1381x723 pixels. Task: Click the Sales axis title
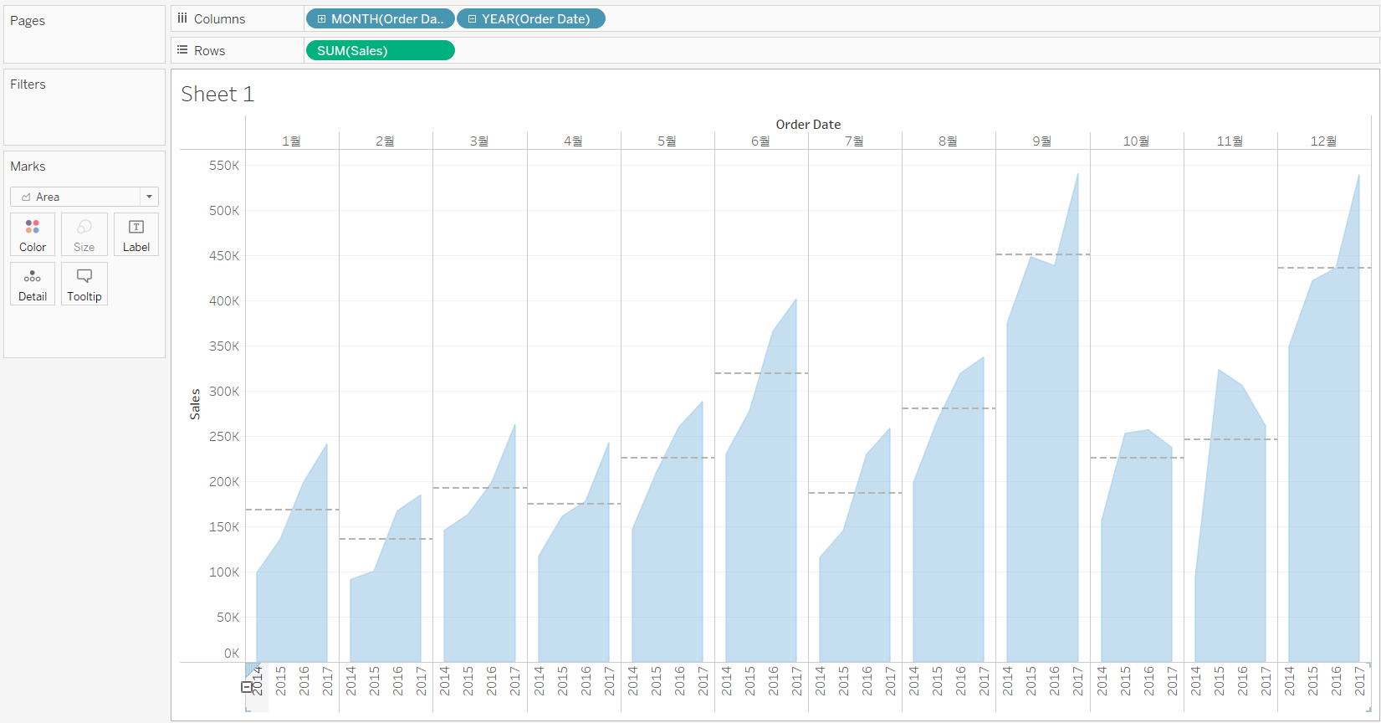[195, 404]
